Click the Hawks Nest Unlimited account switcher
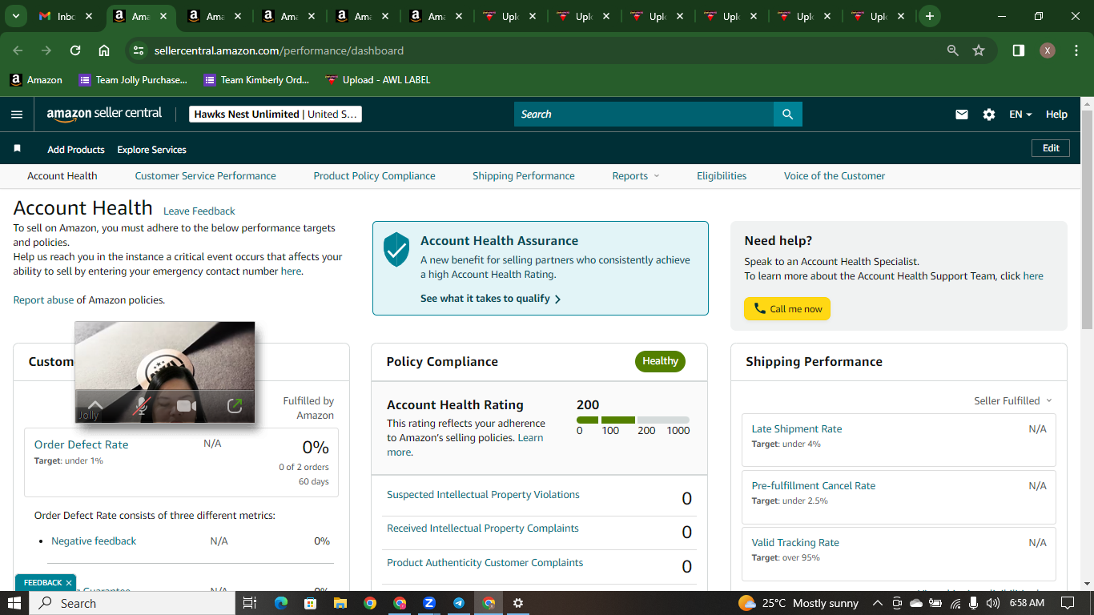Viewport: 1094px width, 615px height. (x=276, y=115)
